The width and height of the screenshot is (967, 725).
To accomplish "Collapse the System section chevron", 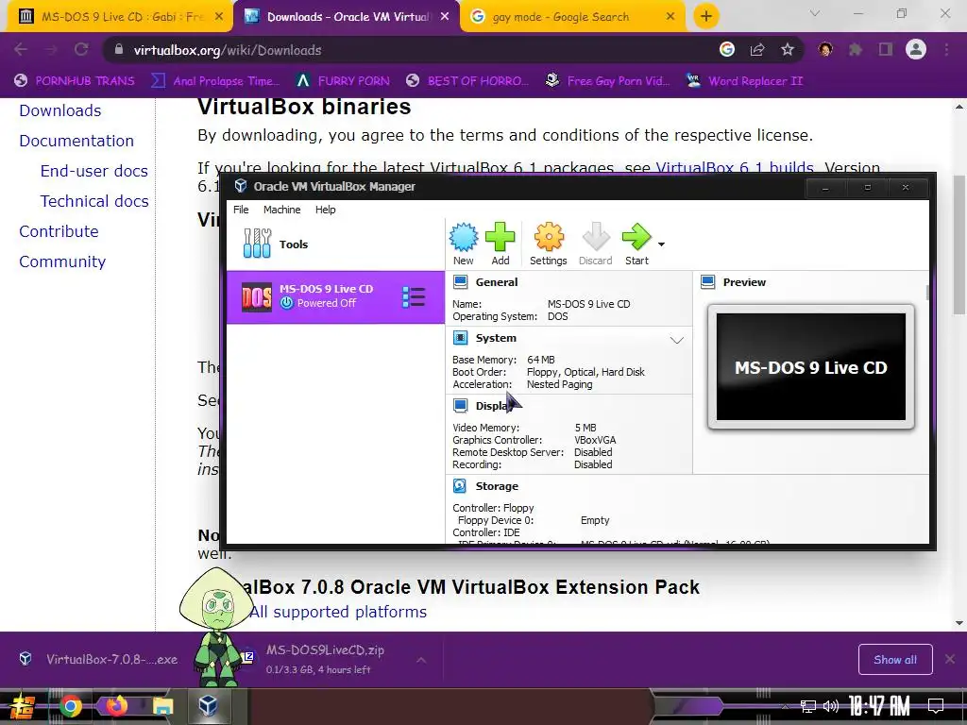I will (676, 340).
